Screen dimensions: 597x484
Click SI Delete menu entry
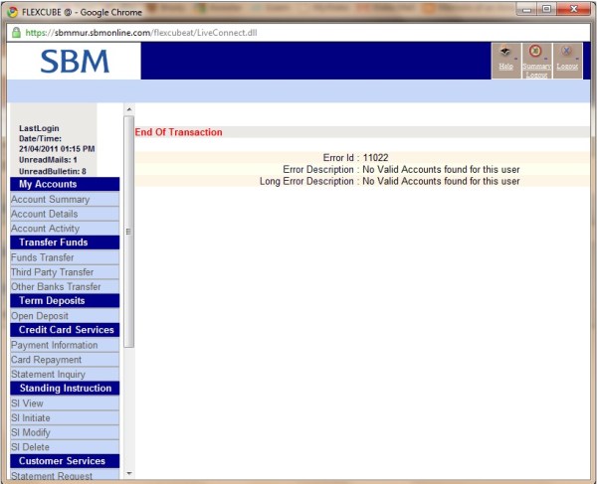pos(30,447)
